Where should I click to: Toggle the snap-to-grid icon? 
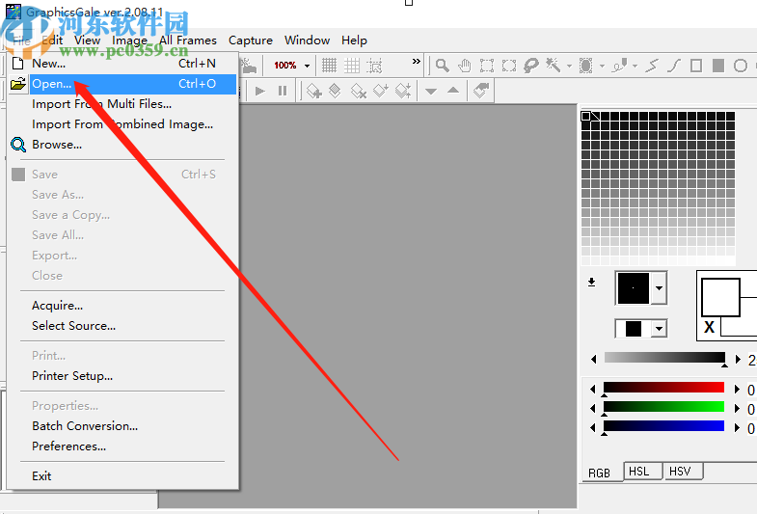click(374, 66)
